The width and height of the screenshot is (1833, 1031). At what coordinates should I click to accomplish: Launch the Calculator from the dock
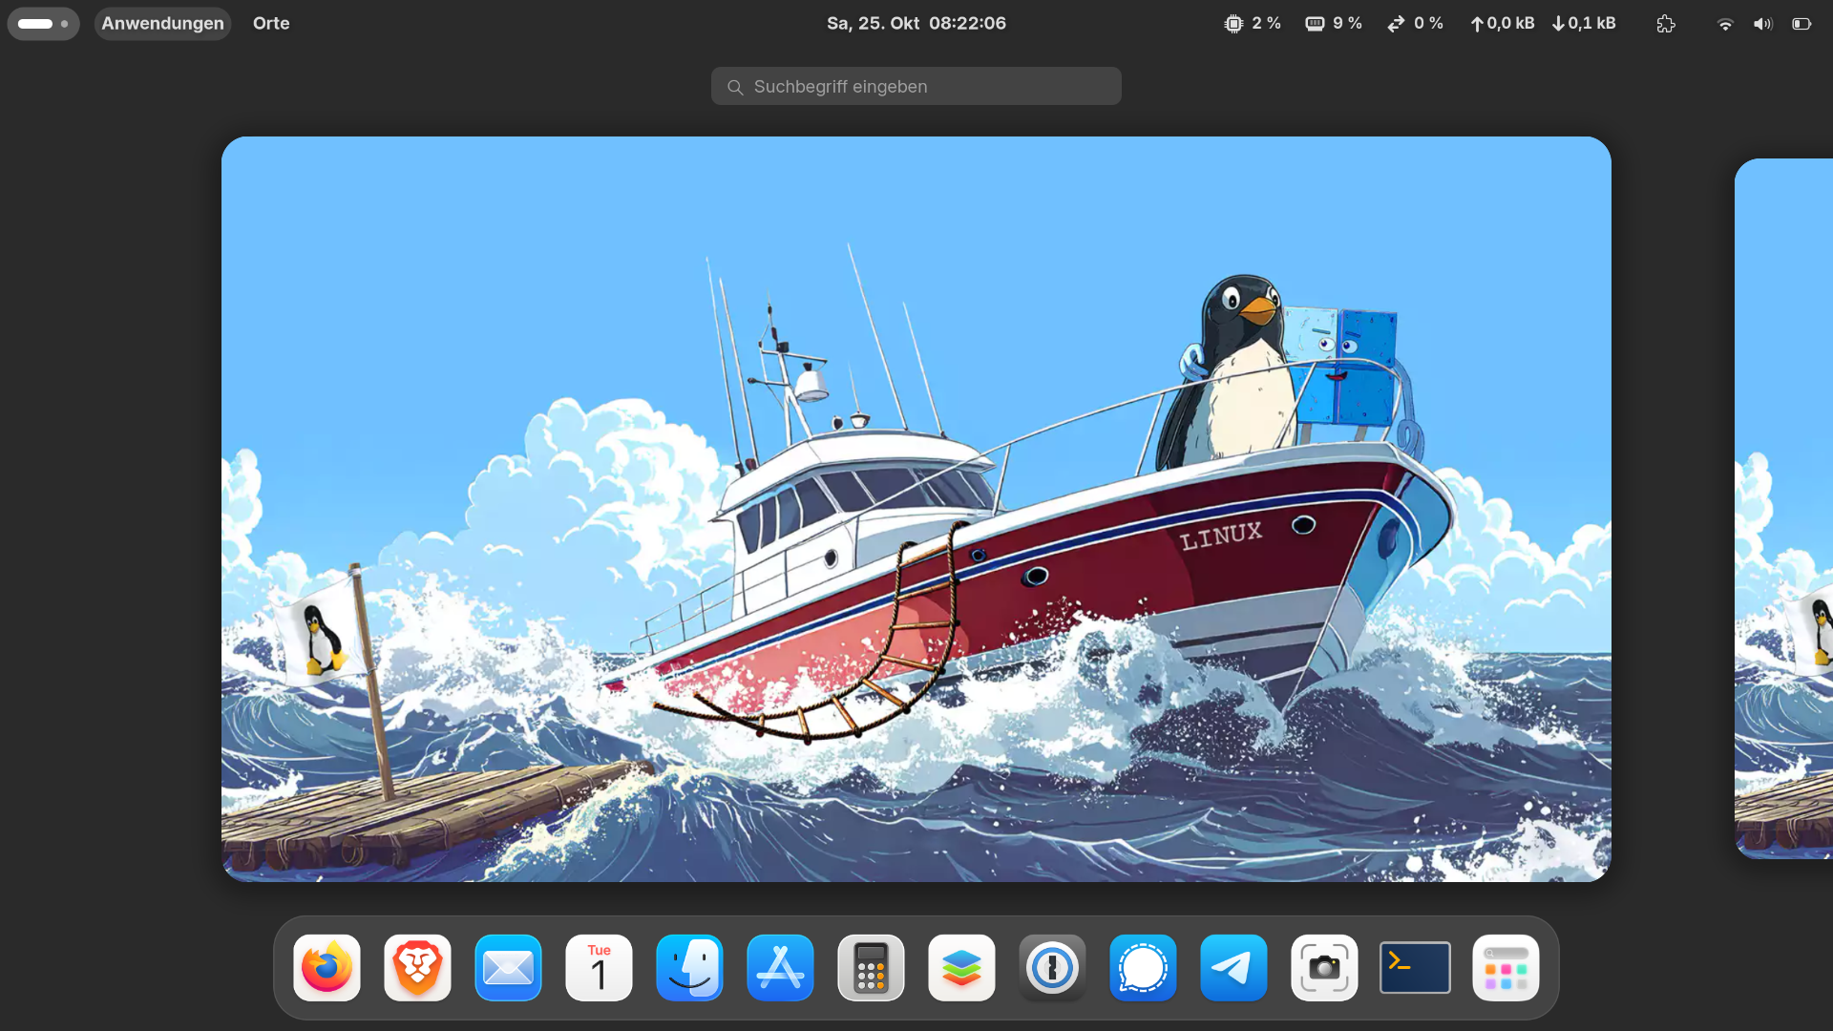(871, 968)
